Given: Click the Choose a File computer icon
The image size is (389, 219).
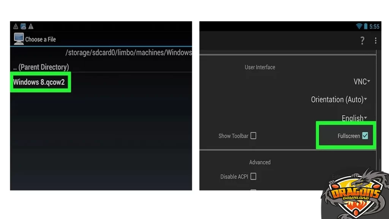Looking at the screenshot, I should (19, 39).
